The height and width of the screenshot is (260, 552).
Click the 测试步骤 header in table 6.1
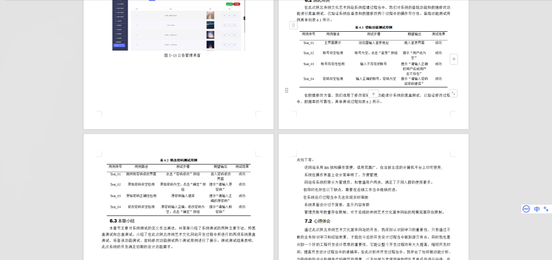point(373,34)
